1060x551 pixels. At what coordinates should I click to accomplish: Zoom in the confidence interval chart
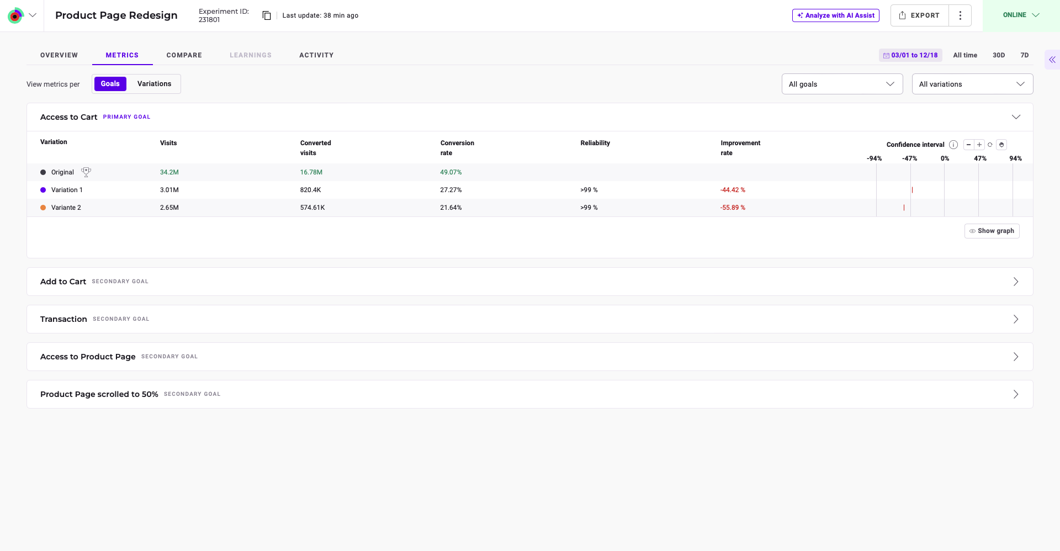pos(979,145)
